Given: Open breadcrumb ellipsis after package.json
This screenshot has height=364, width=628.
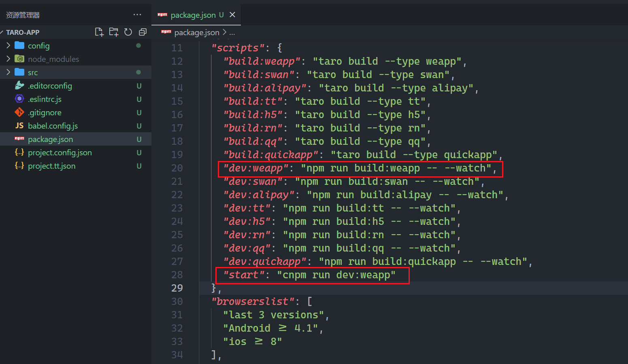Looking at the screenshot, I should tap(232, 32).
